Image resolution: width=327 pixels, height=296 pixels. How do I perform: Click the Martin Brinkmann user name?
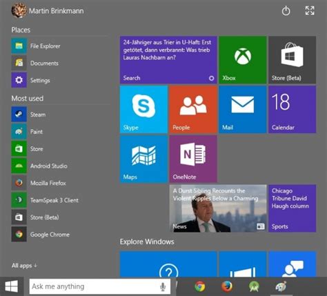pyautogui.click(x=57, y=11)
